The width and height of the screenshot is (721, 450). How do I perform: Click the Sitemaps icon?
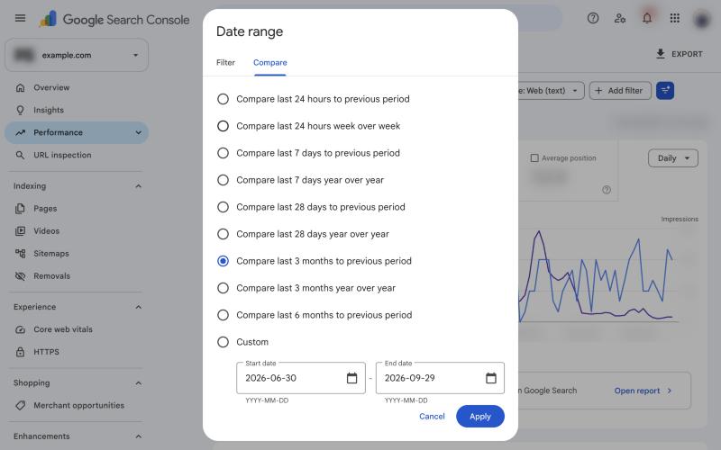click(x=20, y=254)
